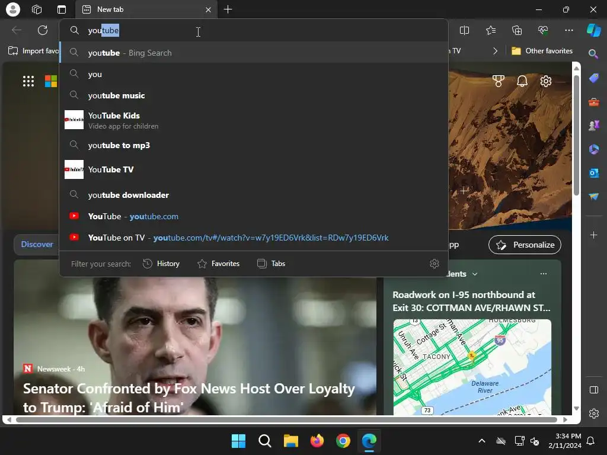The width and height of the screenshot is (607, 455).
Task: Switch to the Discover feed tab
Action: (x=37, y=244)
